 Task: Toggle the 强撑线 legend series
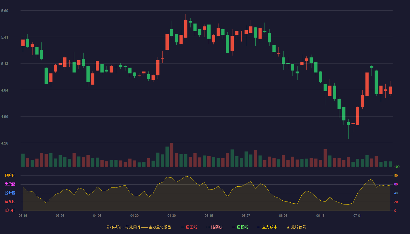click(240, 227)
